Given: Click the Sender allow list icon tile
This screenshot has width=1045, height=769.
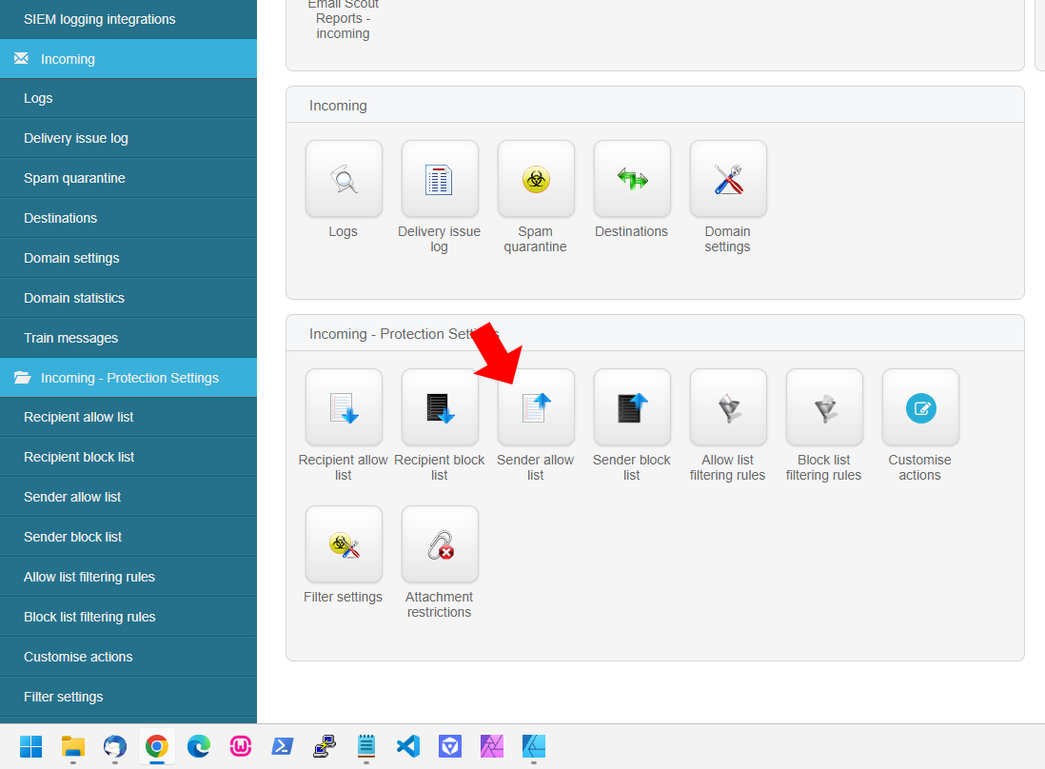Looking at the screenshot, I should coord(536,407).
